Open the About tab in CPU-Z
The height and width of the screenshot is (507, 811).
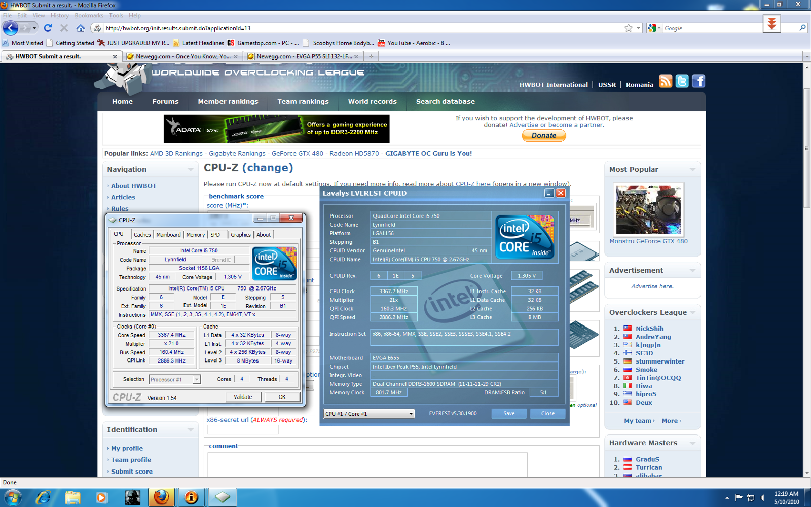point(264,235)
